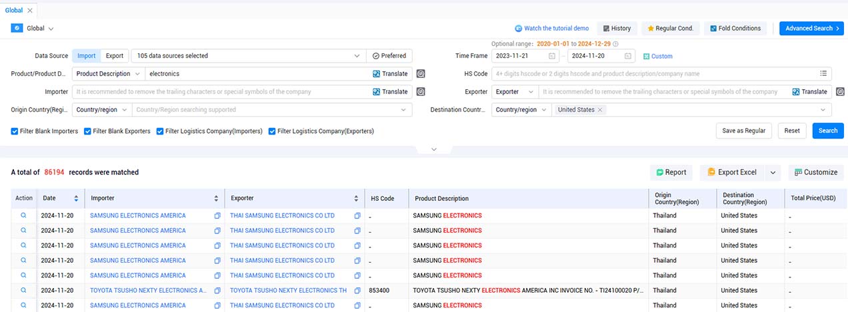This screenshot has height=312, width=848.
Task: Click the magnifier icon in first result row
Action: pyautogui.click(x=23, y=216)
